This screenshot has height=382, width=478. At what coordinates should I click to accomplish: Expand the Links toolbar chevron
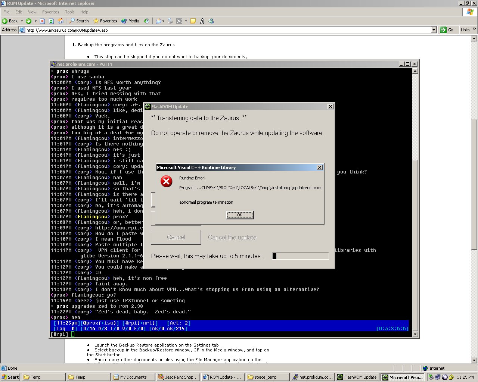(474, 29)
